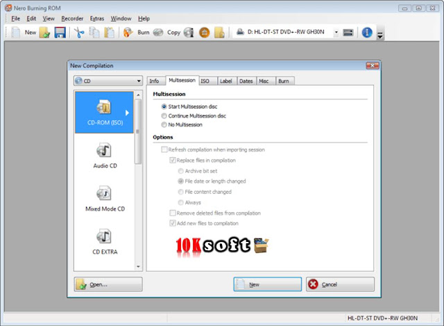Open the Extras menu
The width and height of the screenshot is (444, 326).
coord(97,19)
